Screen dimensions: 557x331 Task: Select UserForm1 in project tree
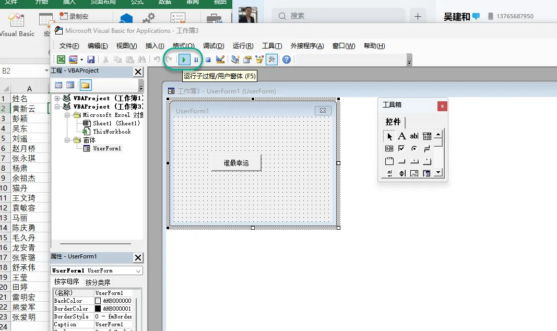[107, 148]
